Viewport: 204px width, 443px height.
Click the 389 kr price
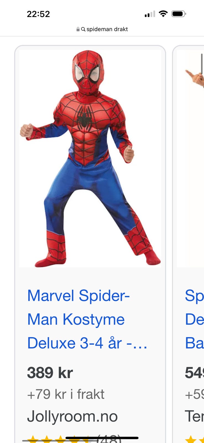[50, 373]
